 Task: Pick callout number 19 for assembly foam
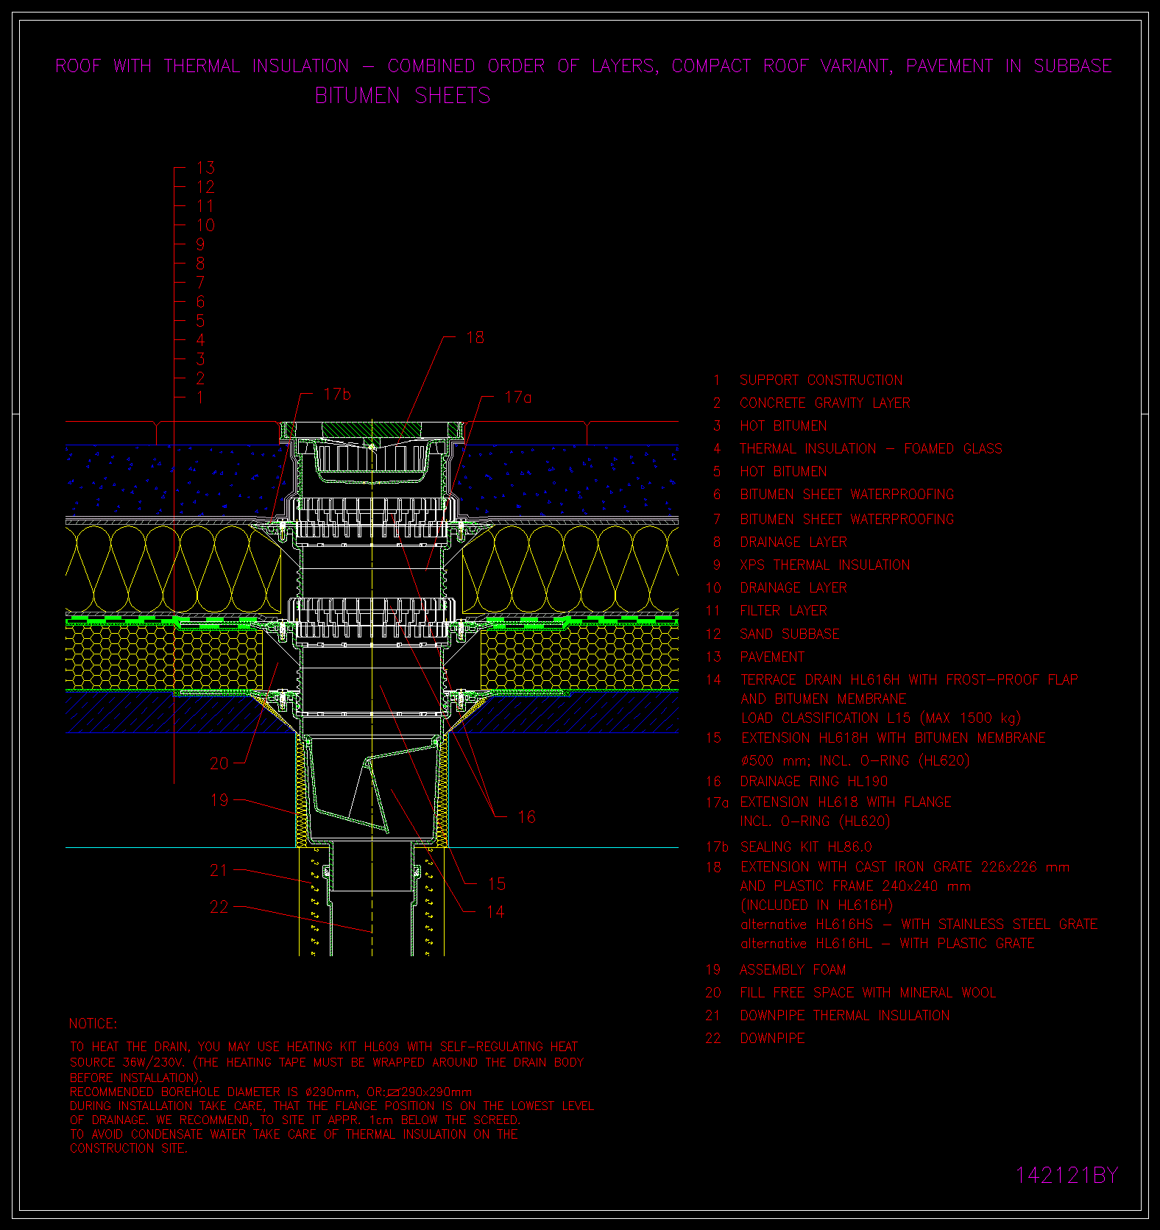click(219, 800)
